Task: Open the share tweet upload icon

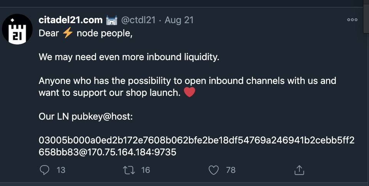Action: [x=299, y=170]
